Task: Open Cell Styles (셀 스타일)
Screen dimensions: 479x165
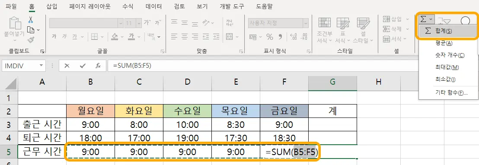Action: click(363, 30)
